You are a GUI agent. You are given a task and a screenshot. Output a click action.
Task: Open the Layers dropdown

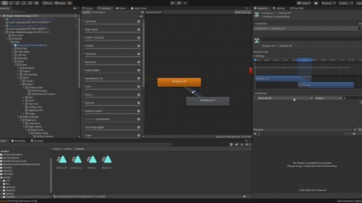click(346, 3)
